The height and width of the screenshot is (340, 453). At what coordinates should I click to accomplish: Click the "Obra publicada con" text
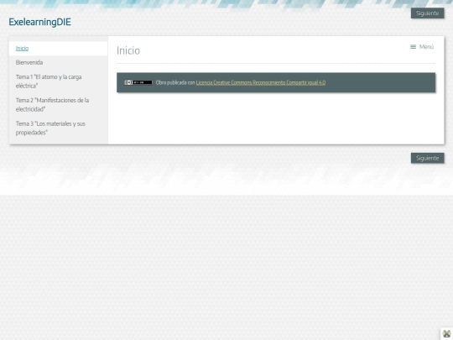[x=175, y=82]
